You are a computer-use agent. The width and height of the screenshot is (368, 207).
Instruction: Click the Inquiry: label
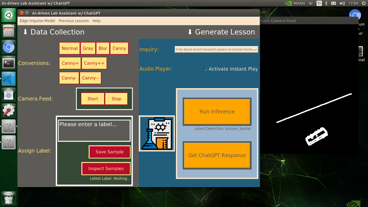click(x=149, y=49)
